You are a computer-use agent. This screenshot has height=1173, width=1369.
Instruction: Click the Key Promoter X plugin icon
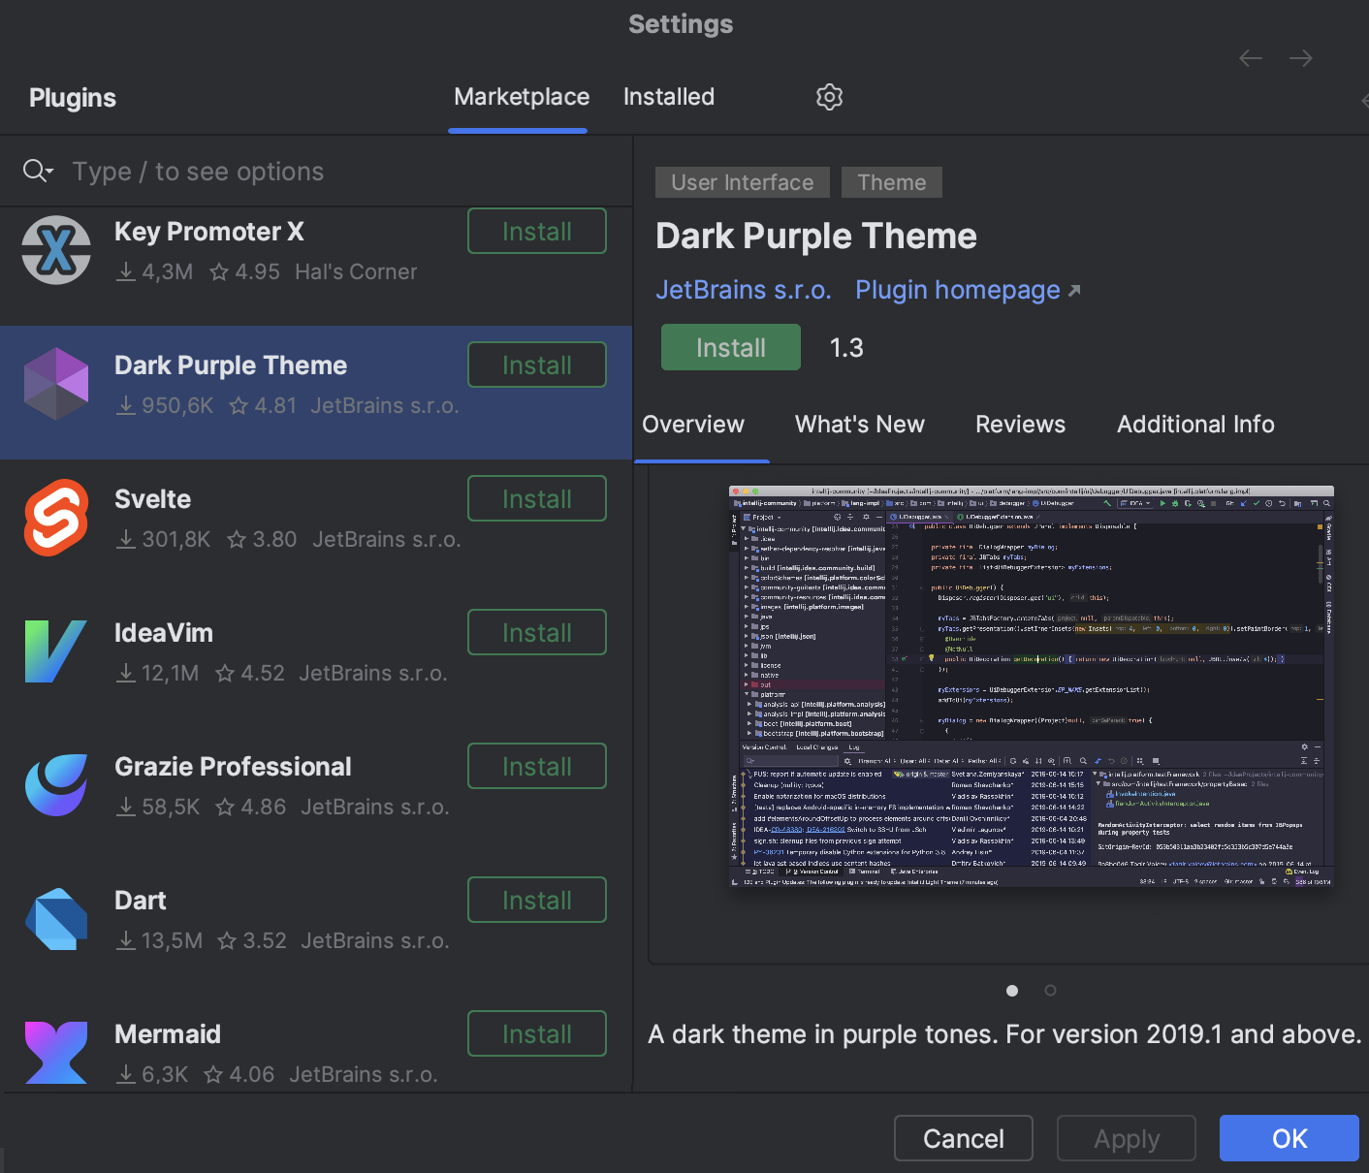coord(55,250)
